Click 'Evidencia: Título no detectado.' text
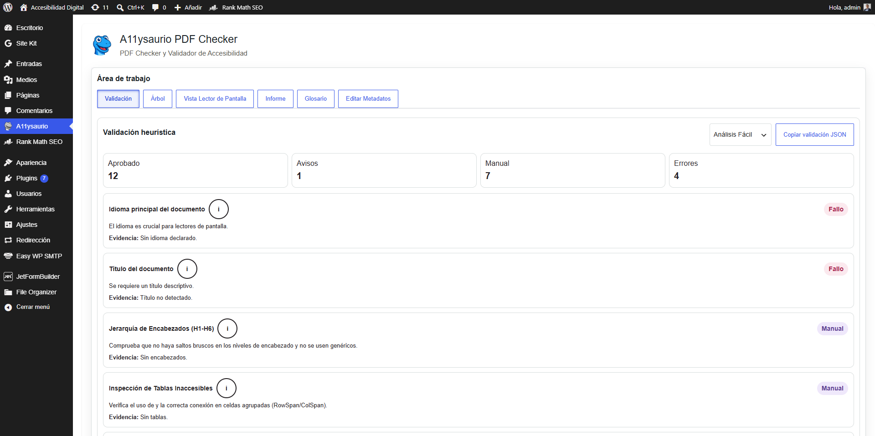The height and width of the screenshot is (436, 875). 151,298
